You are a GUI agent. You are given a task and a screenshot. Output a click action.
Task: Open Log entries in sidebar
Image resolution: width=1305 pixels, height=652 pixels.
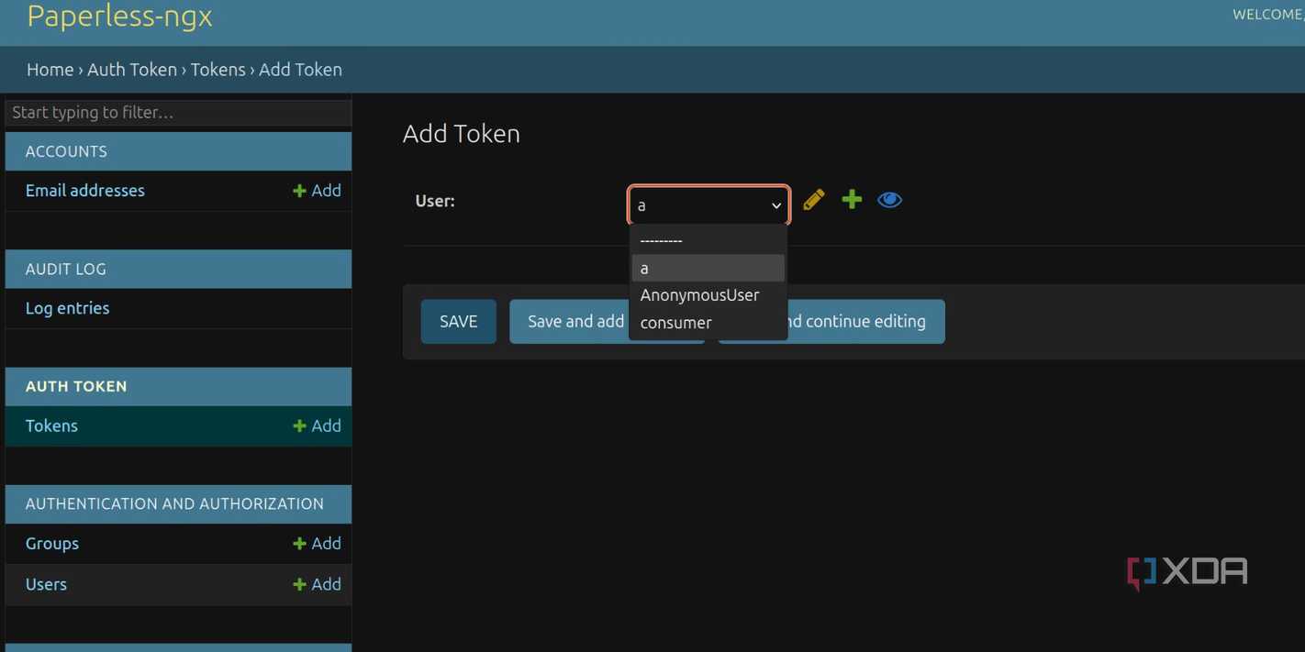pos(67,308)
